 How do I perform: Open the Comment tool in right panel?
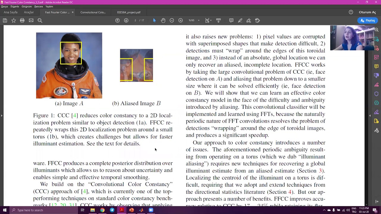(x=377, y=66)
